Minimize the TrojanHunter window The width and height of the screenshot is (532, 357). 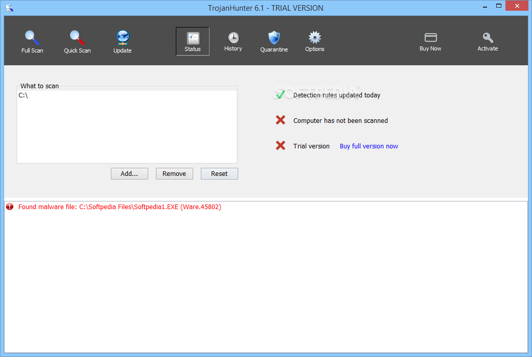pos(485,6)
